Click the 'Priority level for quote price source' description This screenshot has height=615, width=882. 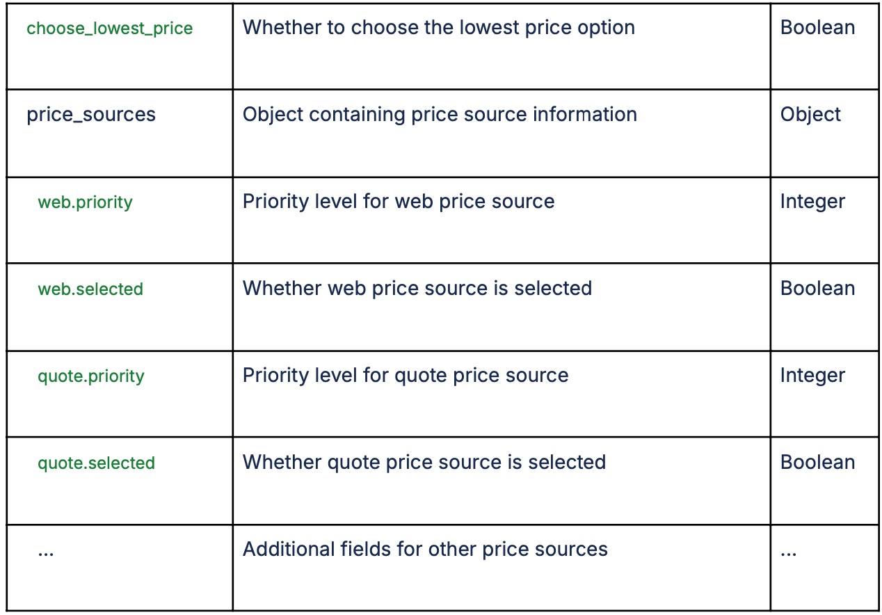pyautogui.click(x=406, y=376)
